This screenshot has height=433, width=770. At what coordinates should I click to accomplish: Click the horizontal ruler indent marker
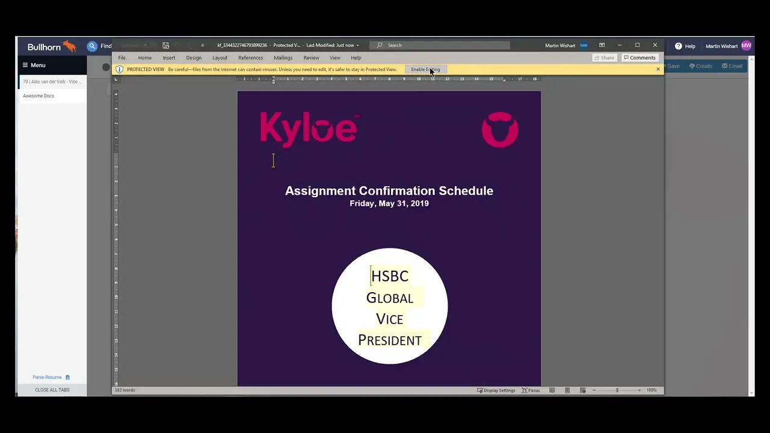273,79
